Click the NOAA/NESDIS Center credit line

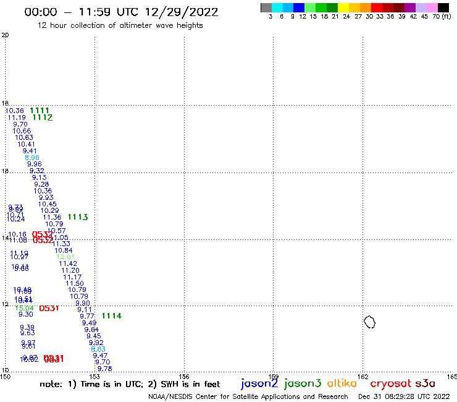pyautogui.click(x=248, y=396)
